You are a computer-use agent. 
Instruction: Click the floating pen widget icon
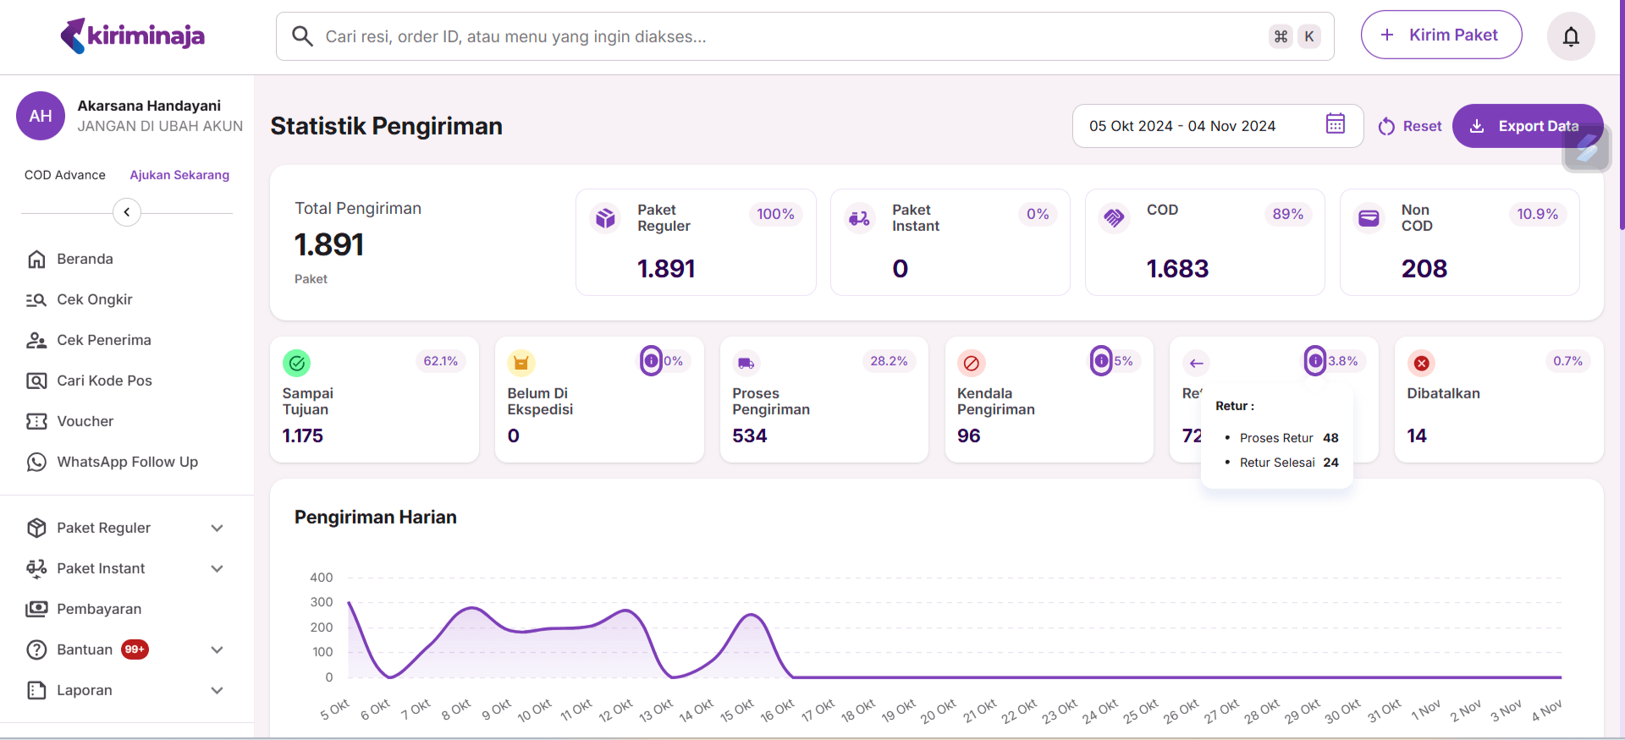(x=1586, y=149)
